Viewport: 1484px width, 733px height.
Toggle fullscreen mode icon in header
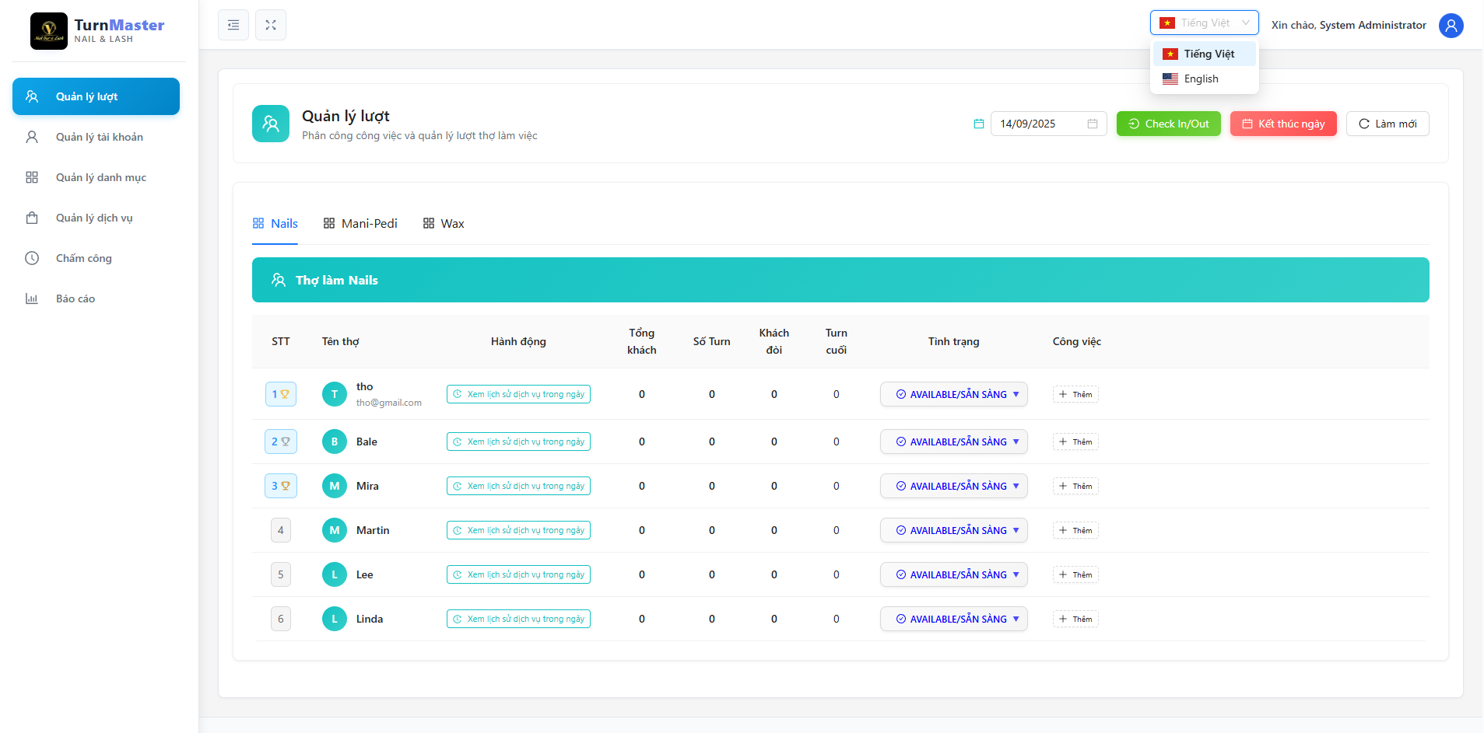(x=271, y=25)
